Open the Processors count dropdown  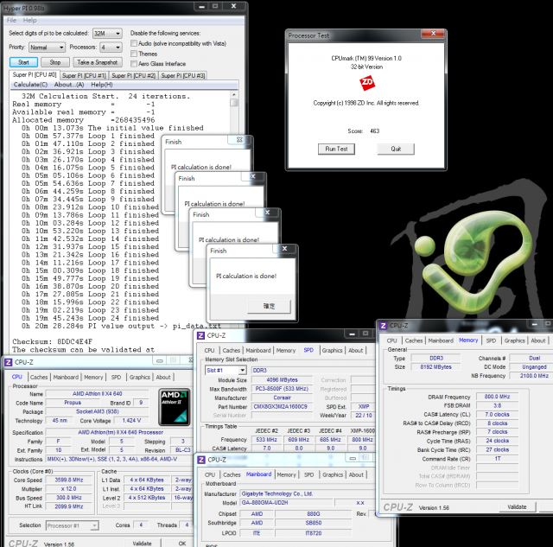click(x=111, y=48)
